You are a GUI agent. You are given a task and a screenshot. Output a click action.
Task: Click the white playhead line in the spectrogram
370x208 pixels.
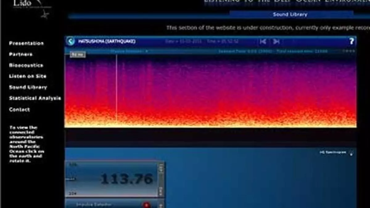pyautogui.click(x=117, y=89)
